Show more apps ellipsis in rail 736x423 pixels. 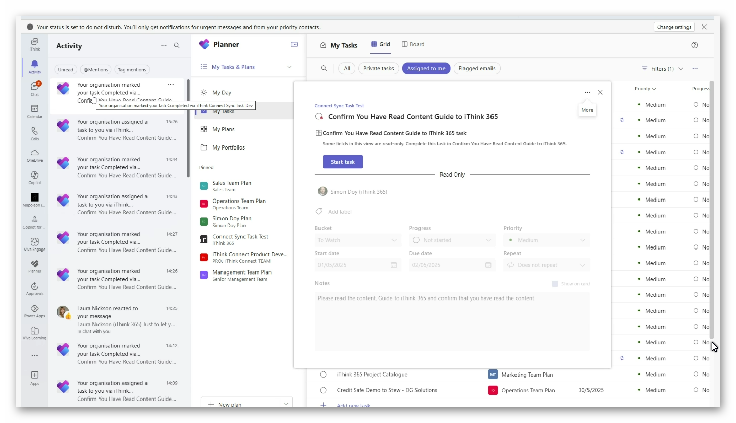[35, 356]
